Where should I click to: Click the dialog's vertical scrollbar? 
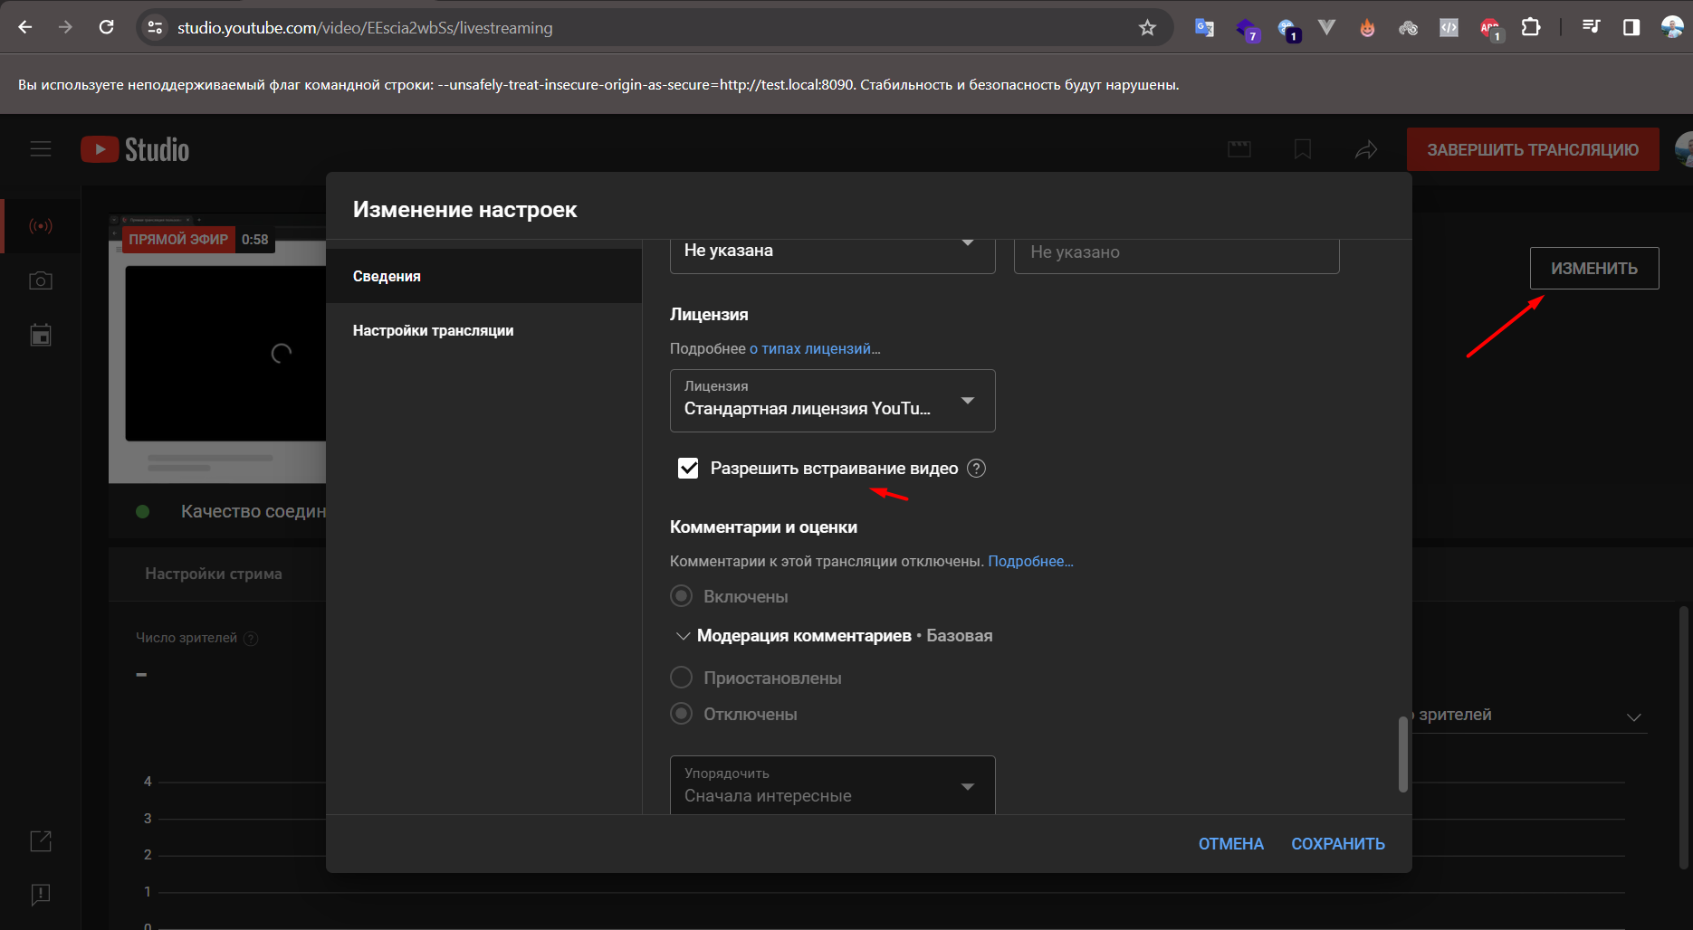1402,754
